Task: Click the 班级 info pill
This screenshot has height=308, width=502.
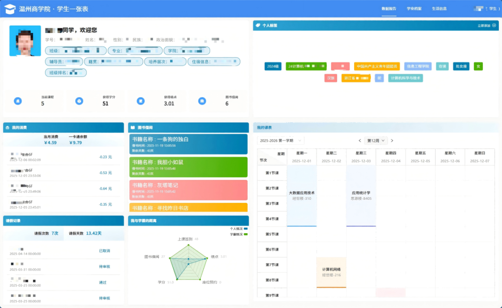Action: [x=76, y=51]
